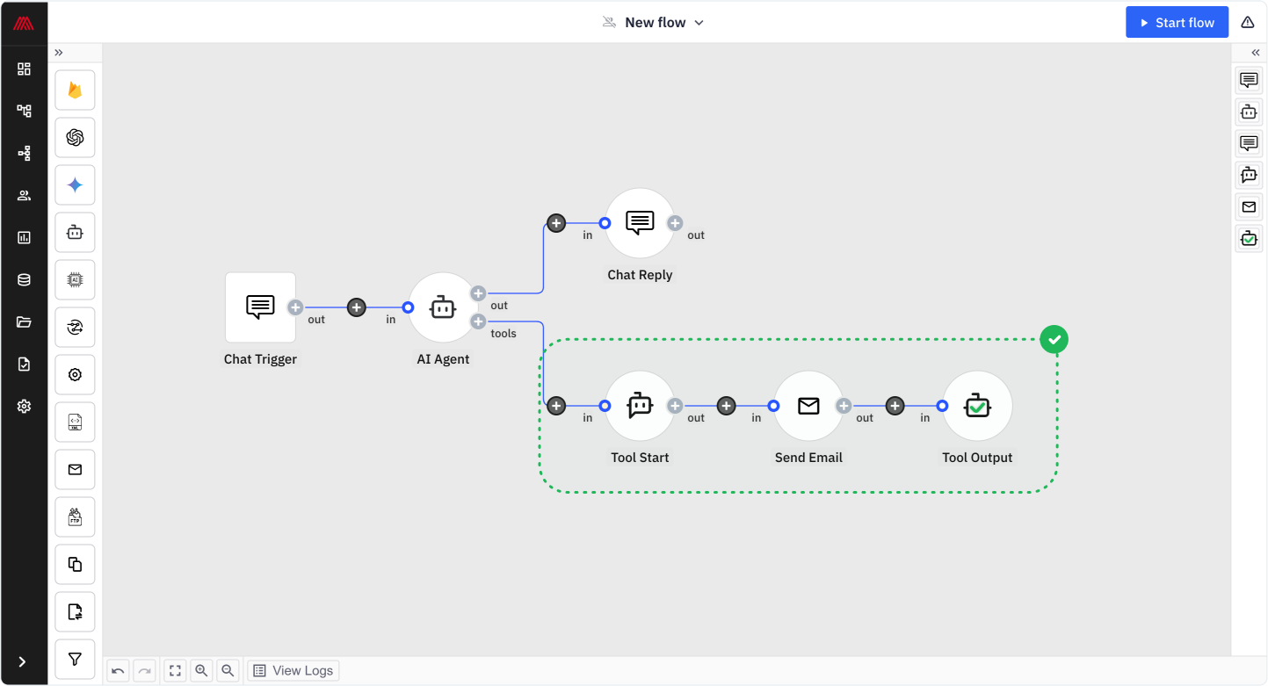Toggle the green checkmark on tool group
The width and height of the screenshot is (1268, 686).
point(1054,339)
